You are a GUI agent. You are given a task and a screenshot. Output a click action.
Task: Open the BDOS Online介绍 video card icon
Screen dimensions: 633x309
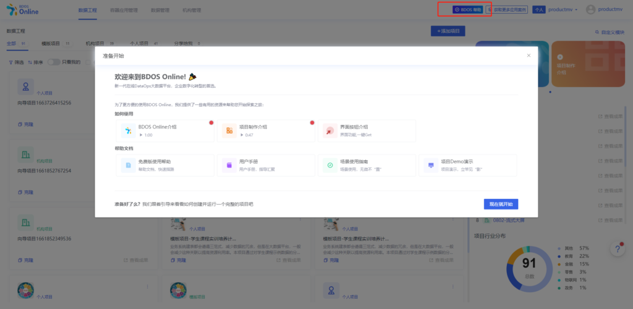128,130
